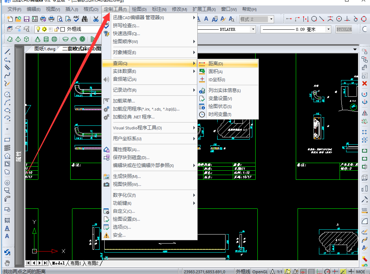Select the torus 3D tool
Image resolution: width=370 pixels, height=274 pixels.
click(x=82, y=39)
